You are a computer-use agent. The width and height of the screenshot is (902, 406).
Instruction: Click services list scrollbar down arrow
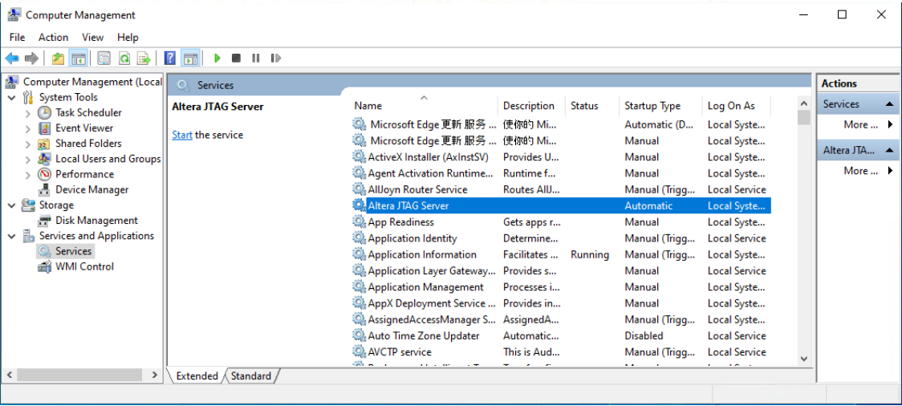[804, 359]
